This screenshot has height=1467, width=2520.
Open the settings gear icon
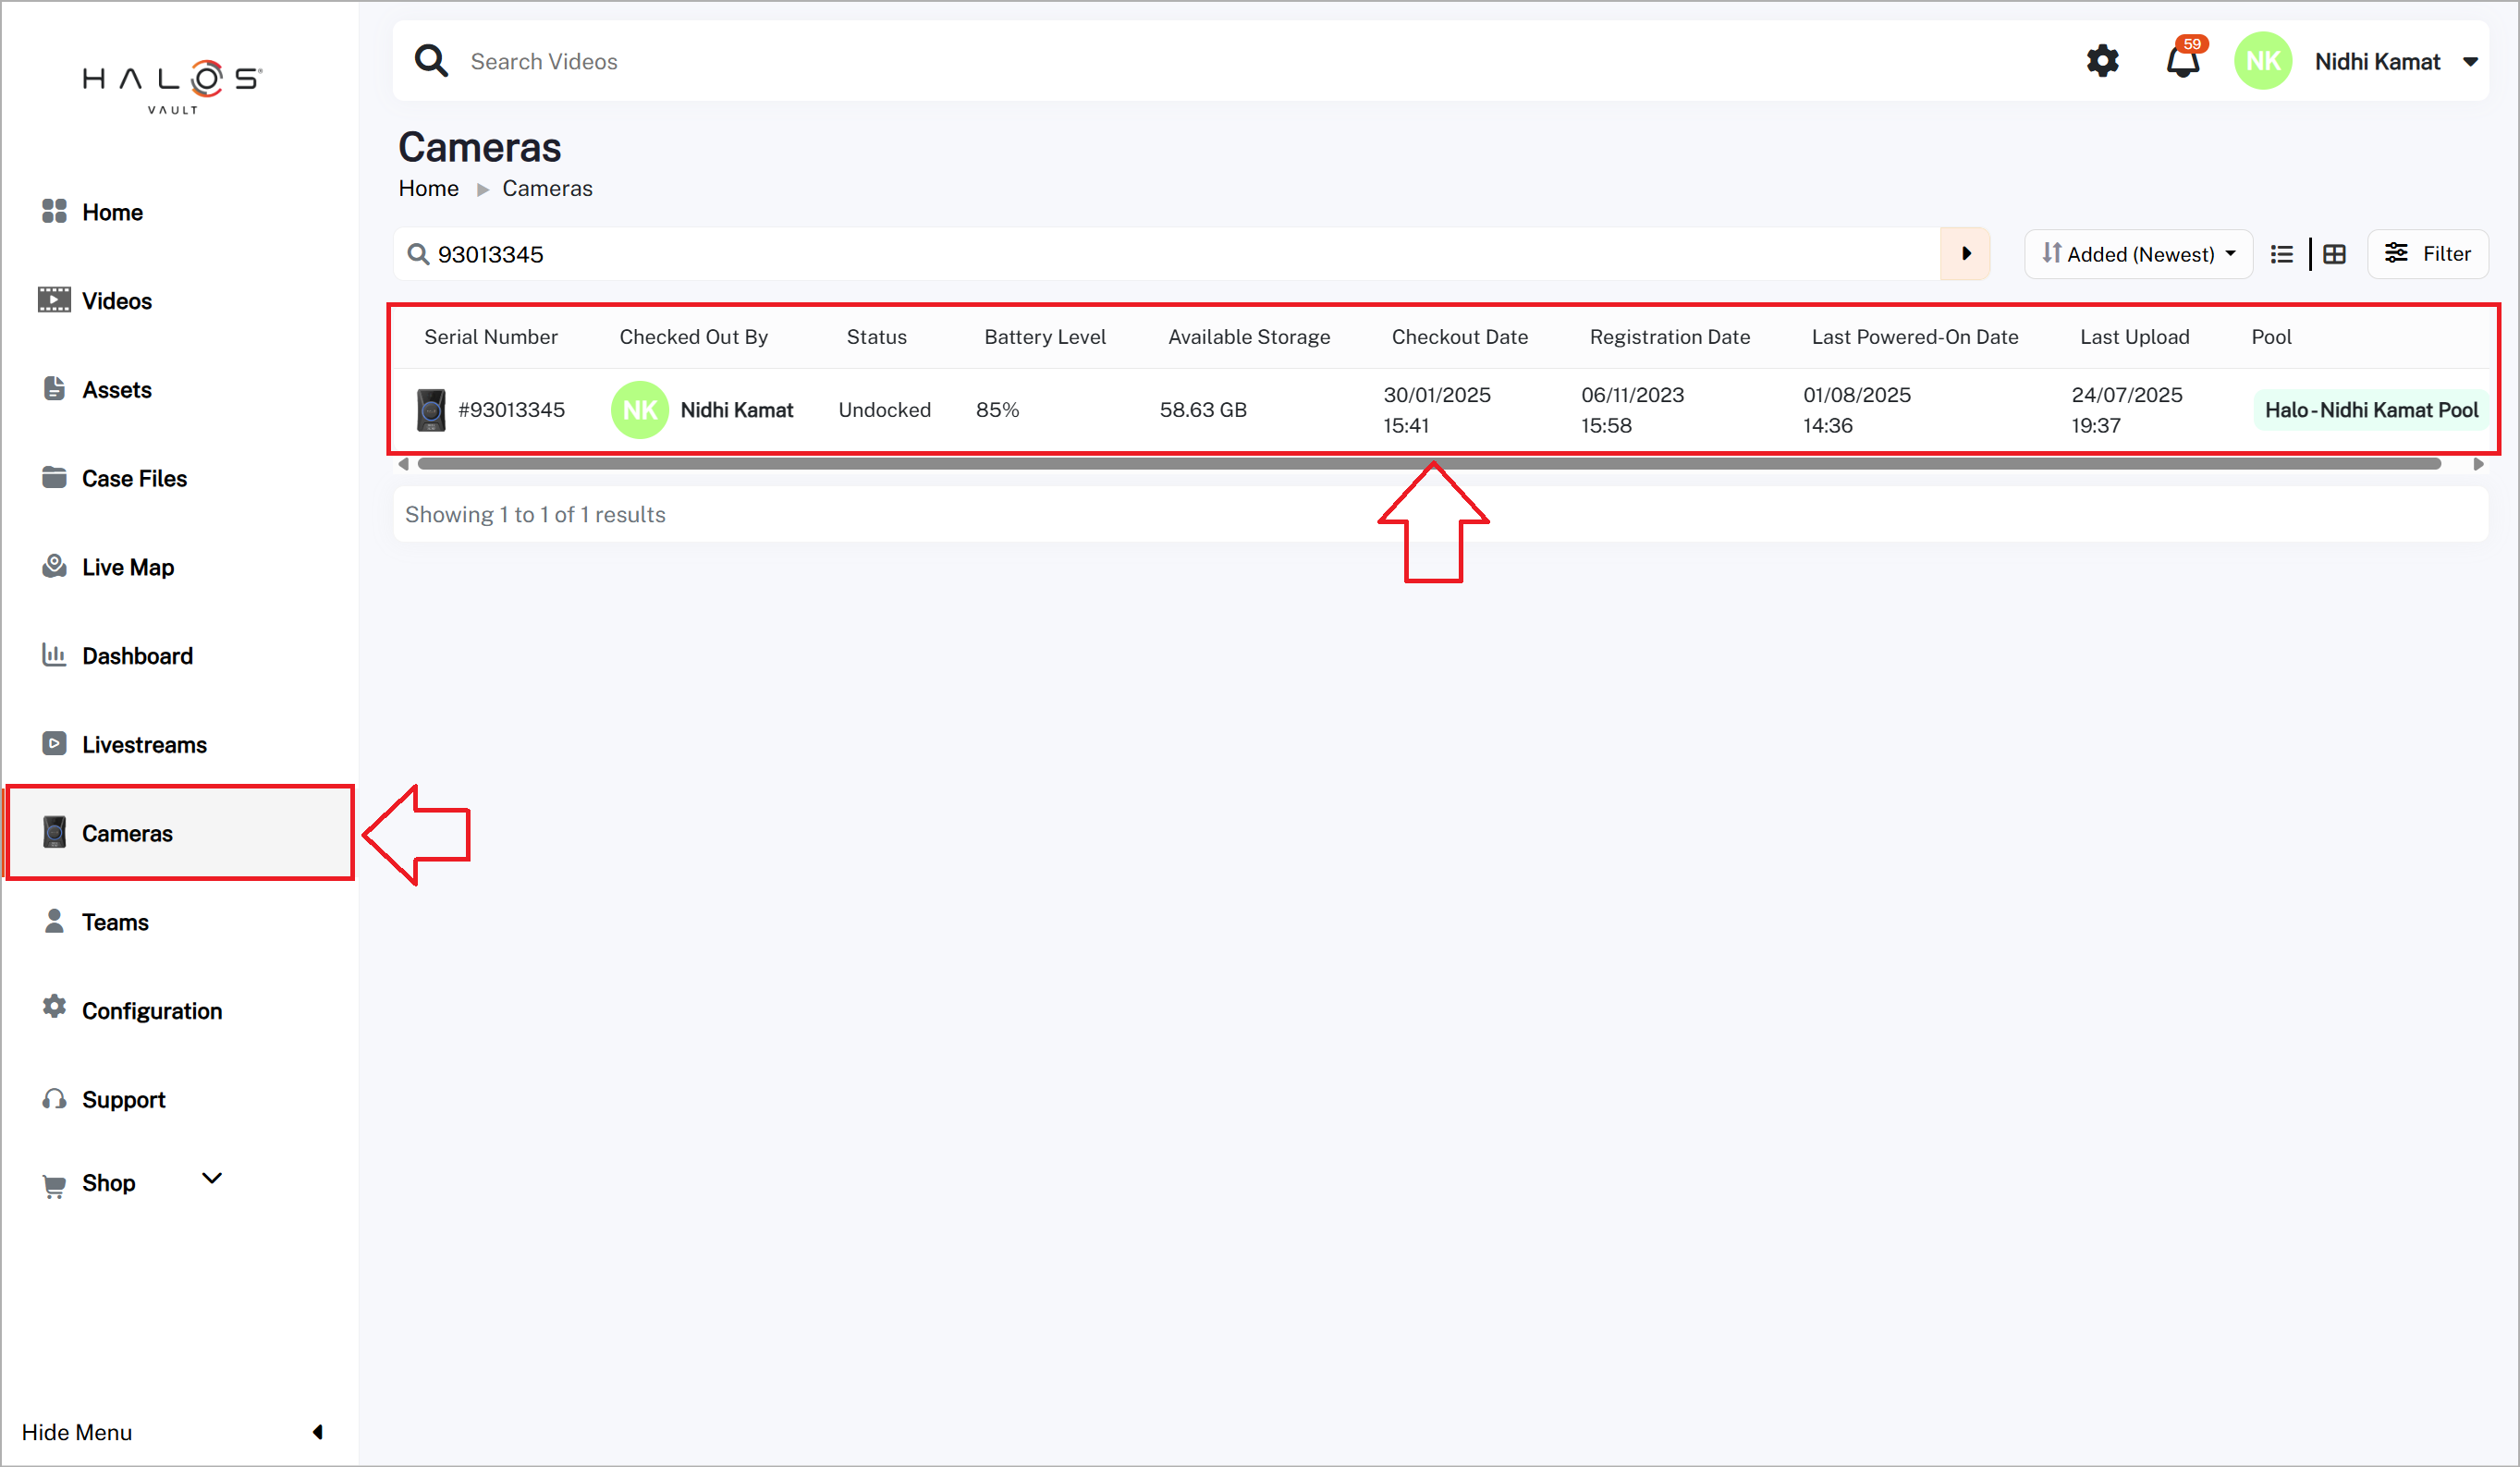(x=2102, y=61)
